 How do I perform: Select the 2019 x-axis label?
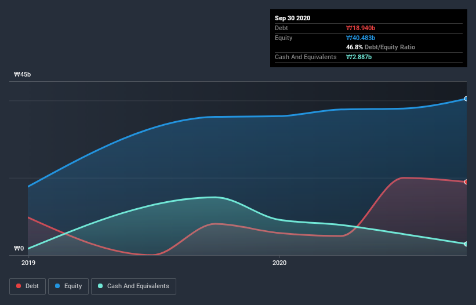click(28, 263)
